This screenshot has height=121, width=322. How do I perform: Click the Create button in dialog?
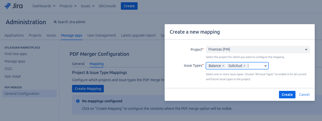[287, 95]
